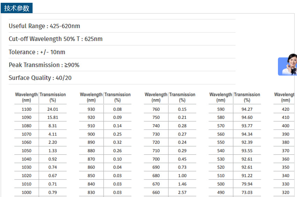297x197 pixels.
Task: Select the 2.57 transmission value
Action: click(182, 192)
